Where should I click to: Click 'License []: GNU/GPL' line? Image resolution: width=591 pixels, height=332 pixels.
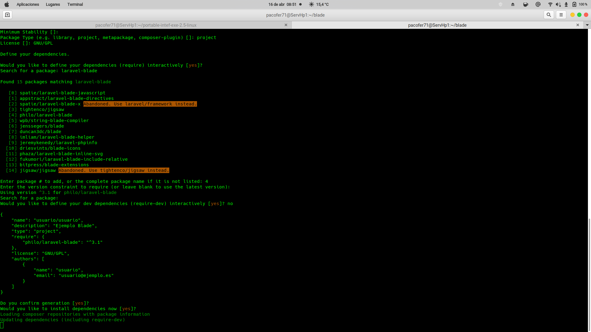[x=26, y=43]
